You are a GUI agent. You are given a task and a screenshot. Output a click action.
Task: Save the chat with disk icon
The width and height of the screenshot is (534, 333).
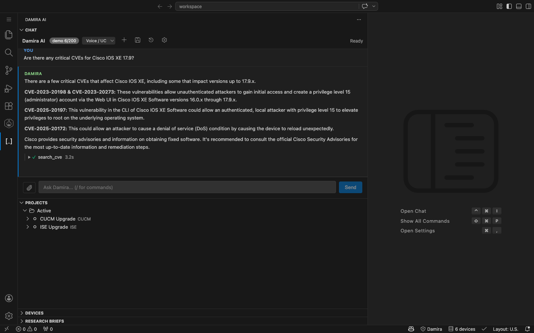pos(138,40)
